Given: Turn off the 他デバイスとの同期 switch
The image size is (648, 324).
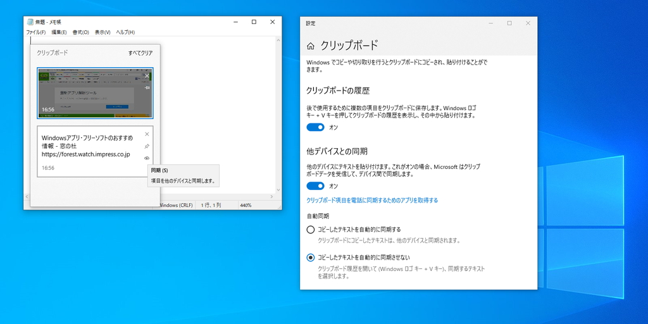Looking at the screenshot, I should coord(315,186).
